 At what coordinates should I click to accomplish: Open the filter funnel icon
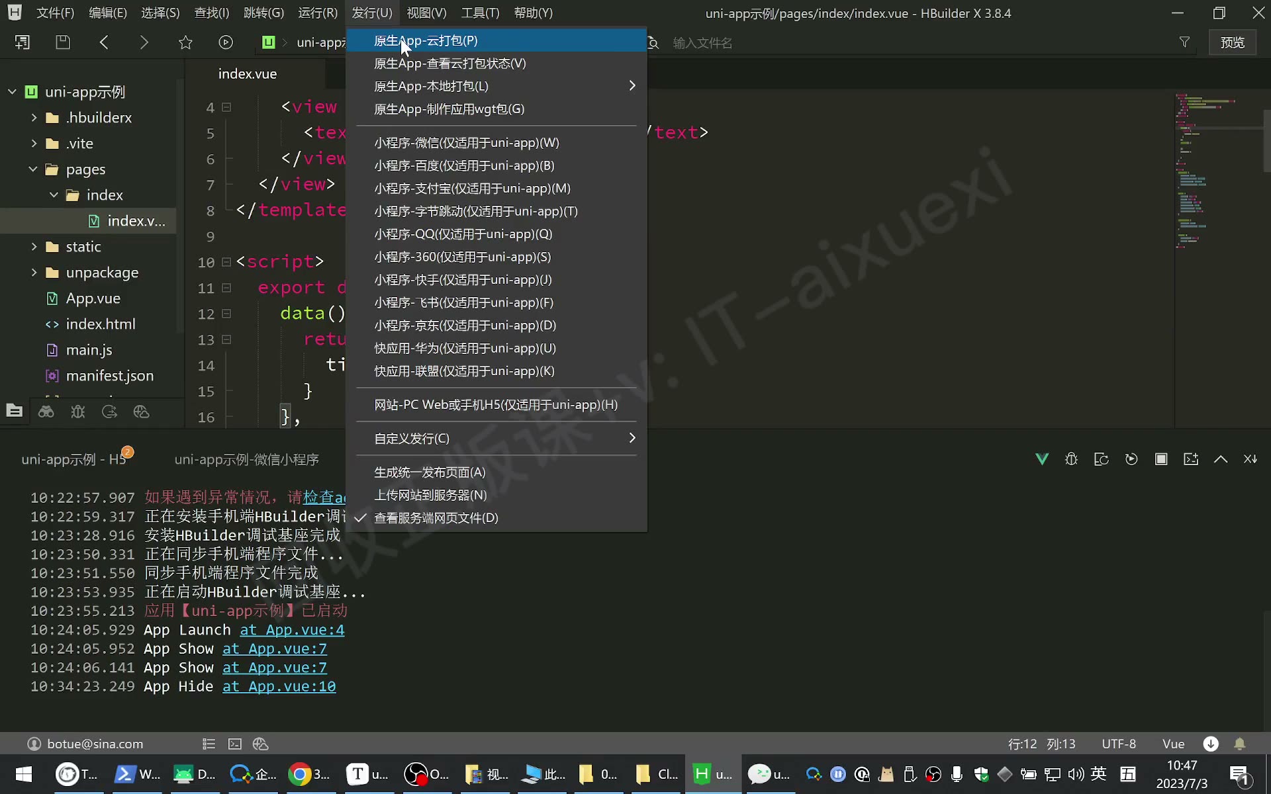[x=1184, y=42]
